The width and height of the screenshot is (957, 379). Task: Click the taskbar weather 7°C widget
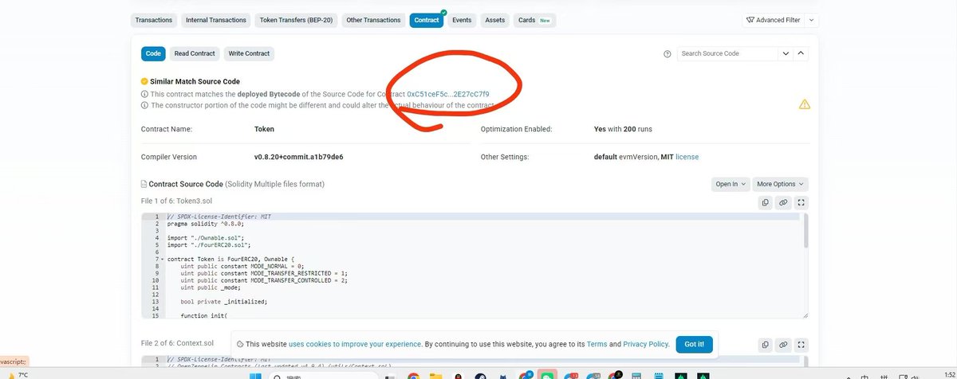click(x=18, y=374)
